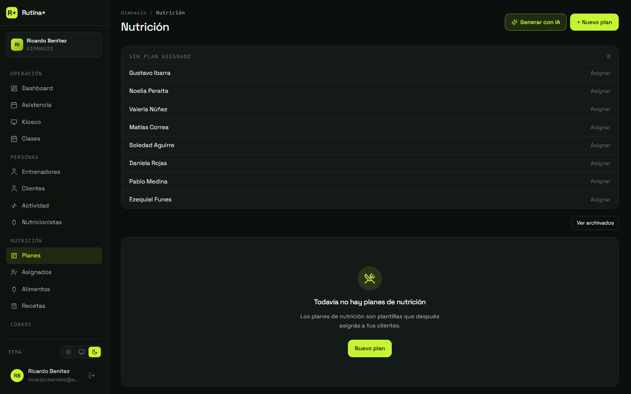Click the 'SIN PLAN ASIGNADO' header
This screenshot has width=631, height=394.
[160, 56]
